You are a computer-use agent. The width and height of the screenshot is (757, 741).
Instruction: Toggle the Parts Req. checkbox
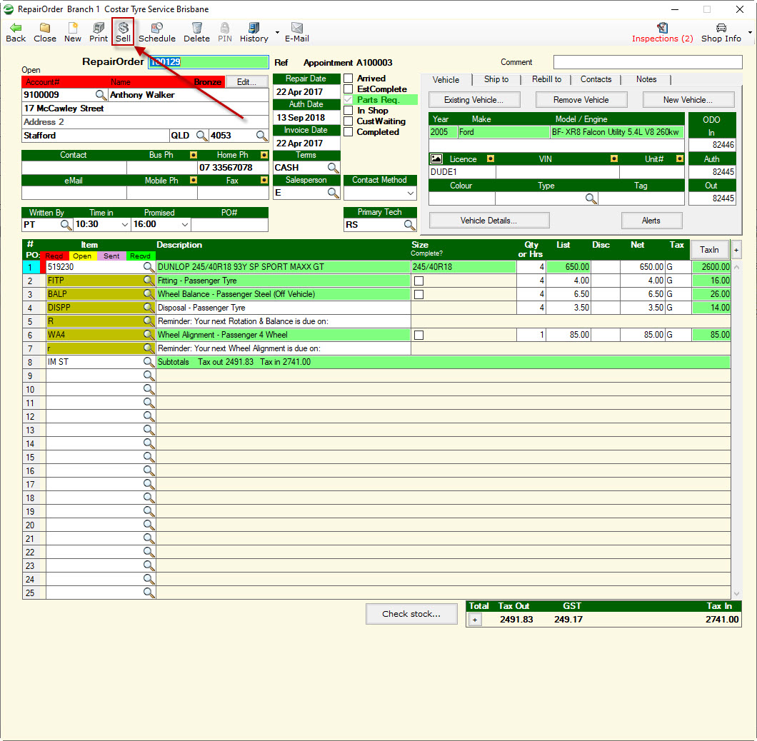click(x=348, y=100)
